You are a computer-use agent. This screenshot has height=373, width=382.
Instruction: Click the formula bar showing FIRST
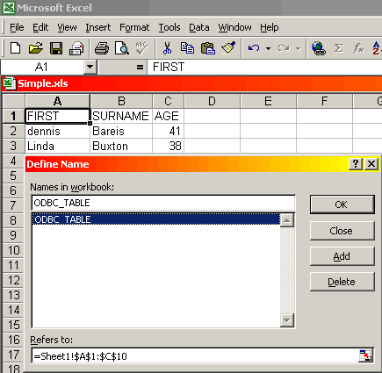(x=265, y=68)
